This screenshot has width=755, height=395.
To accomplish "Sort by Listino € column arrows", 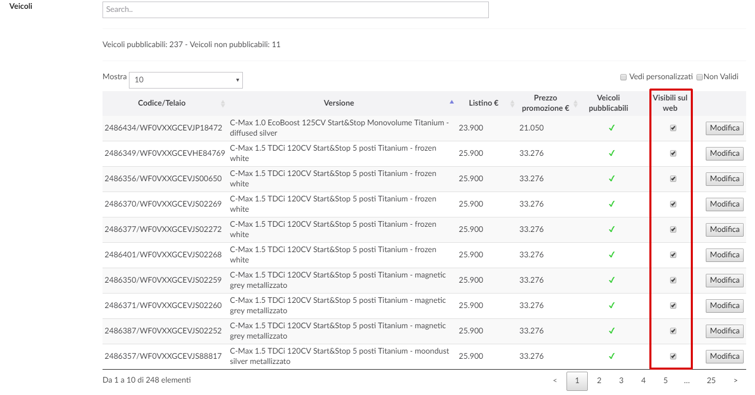I will 512,104.
